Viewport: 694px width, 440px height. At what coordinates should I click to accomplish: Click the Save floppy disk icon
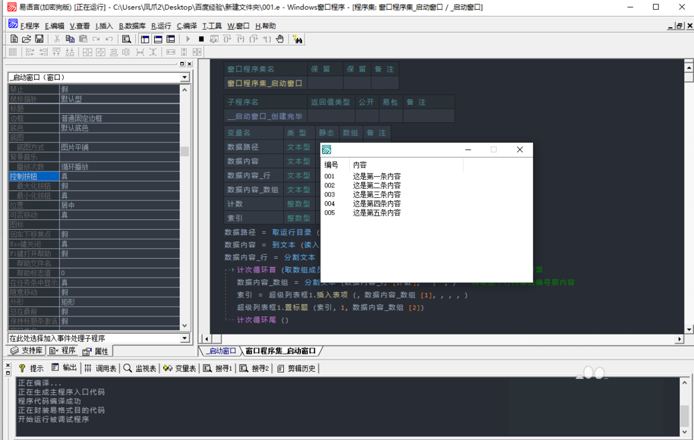[40, 39]
